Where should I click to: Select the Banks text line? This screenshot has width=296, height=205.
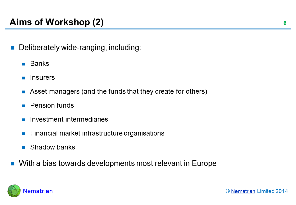point(40,63)
